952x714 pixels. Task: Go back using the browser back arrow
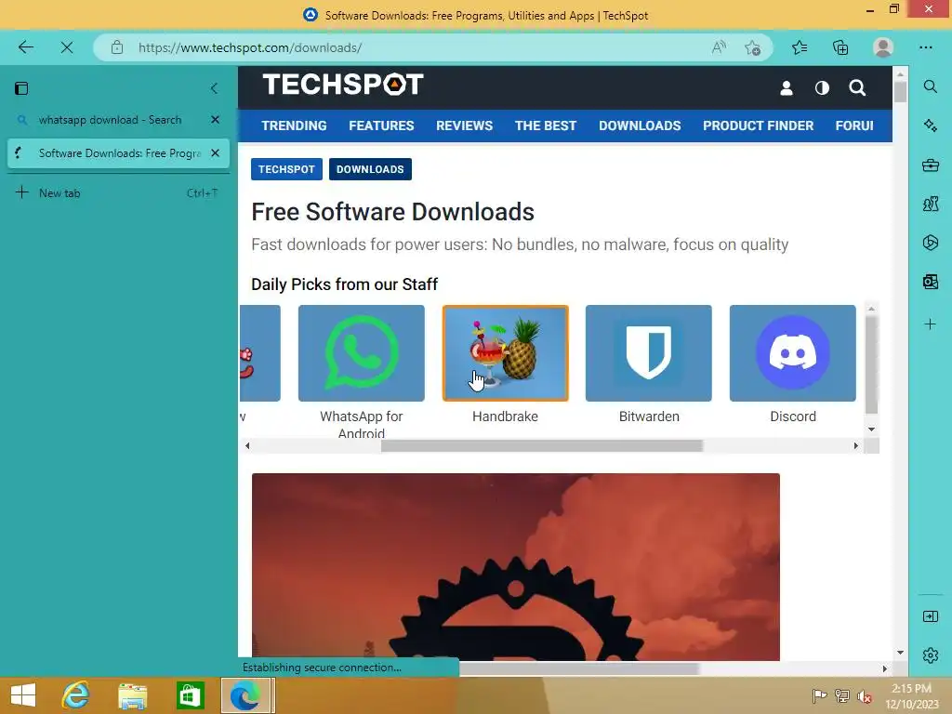point(25,47)
